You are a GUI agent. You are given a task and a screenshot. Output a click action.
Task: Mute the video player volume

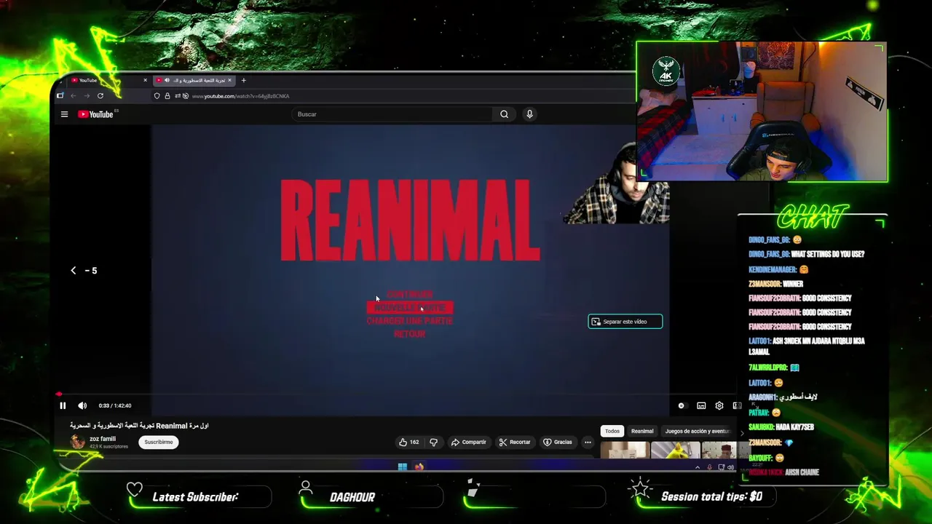pyautogui.click(x=82, y=405)
